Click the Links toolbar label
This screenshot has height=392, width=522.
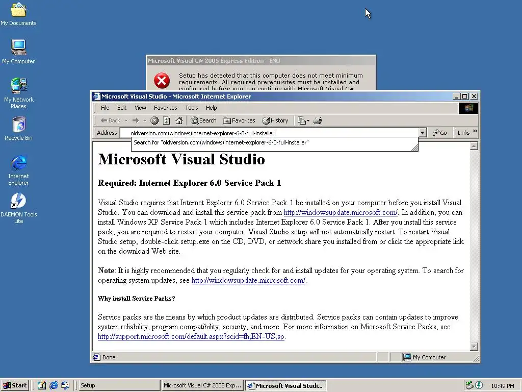(463, 133)
